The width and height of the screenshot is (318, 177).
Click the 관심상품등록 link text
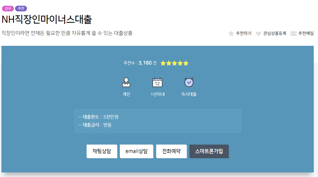pos(275,33)
